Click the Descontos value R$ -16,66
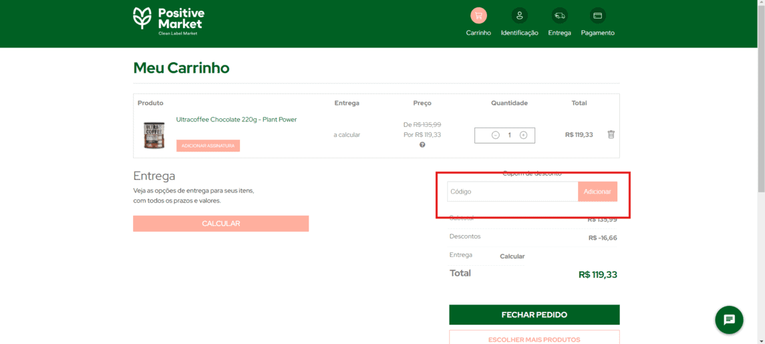Image resolution: width=765 pixels, height=344 pixels. [x=603, y=238]
